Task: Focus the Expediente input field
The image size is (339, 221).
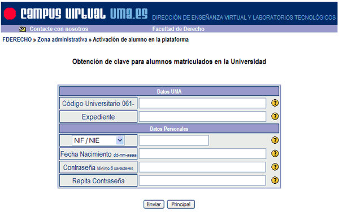Action: pos(202,117)
